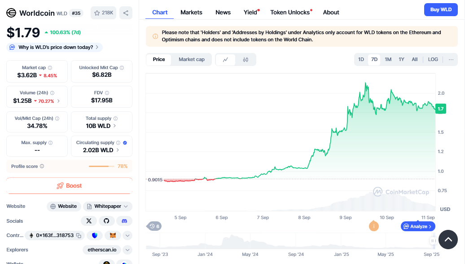The width and height of the screenshot is (465, 264).
Task: Click the Boost button
Action: coord(70,186)
